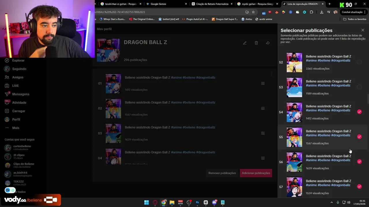Open the assitir anime bookmark

point(263,19)
